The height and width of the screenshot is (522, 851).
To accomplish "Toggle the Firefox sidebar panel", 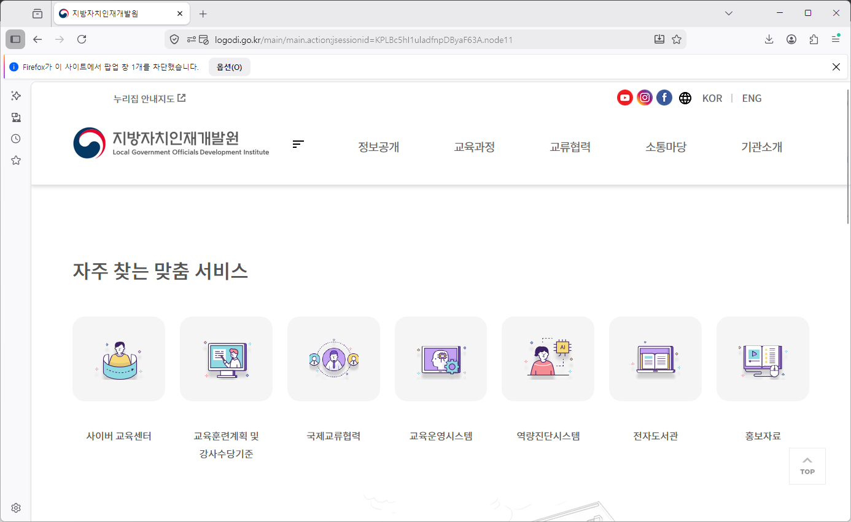I will [x=15, y=39].
